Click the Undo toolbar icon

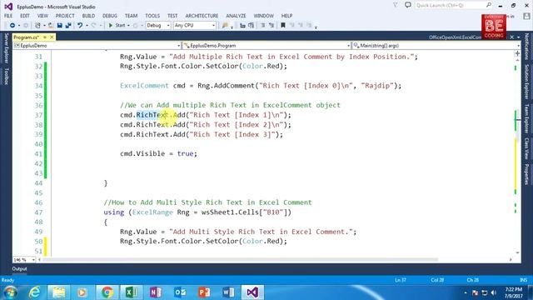(x=80, y=26)
